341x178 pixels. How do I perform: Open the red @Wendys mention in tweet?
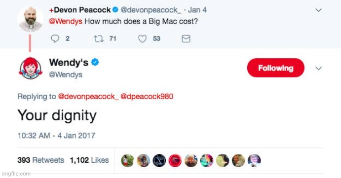pyautogui.click(x=66, y=21)
